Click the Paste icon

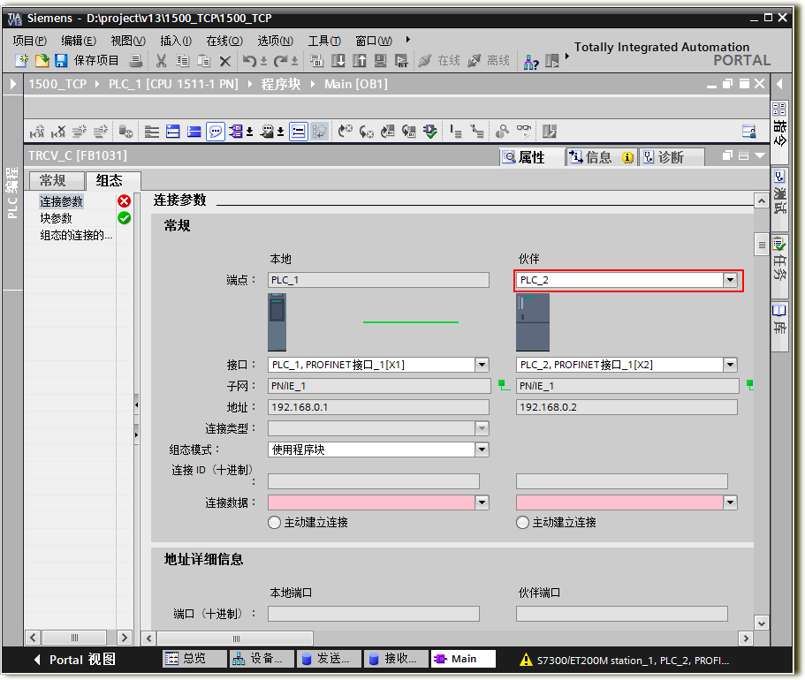pyautogui.click(x=204, y=61)
